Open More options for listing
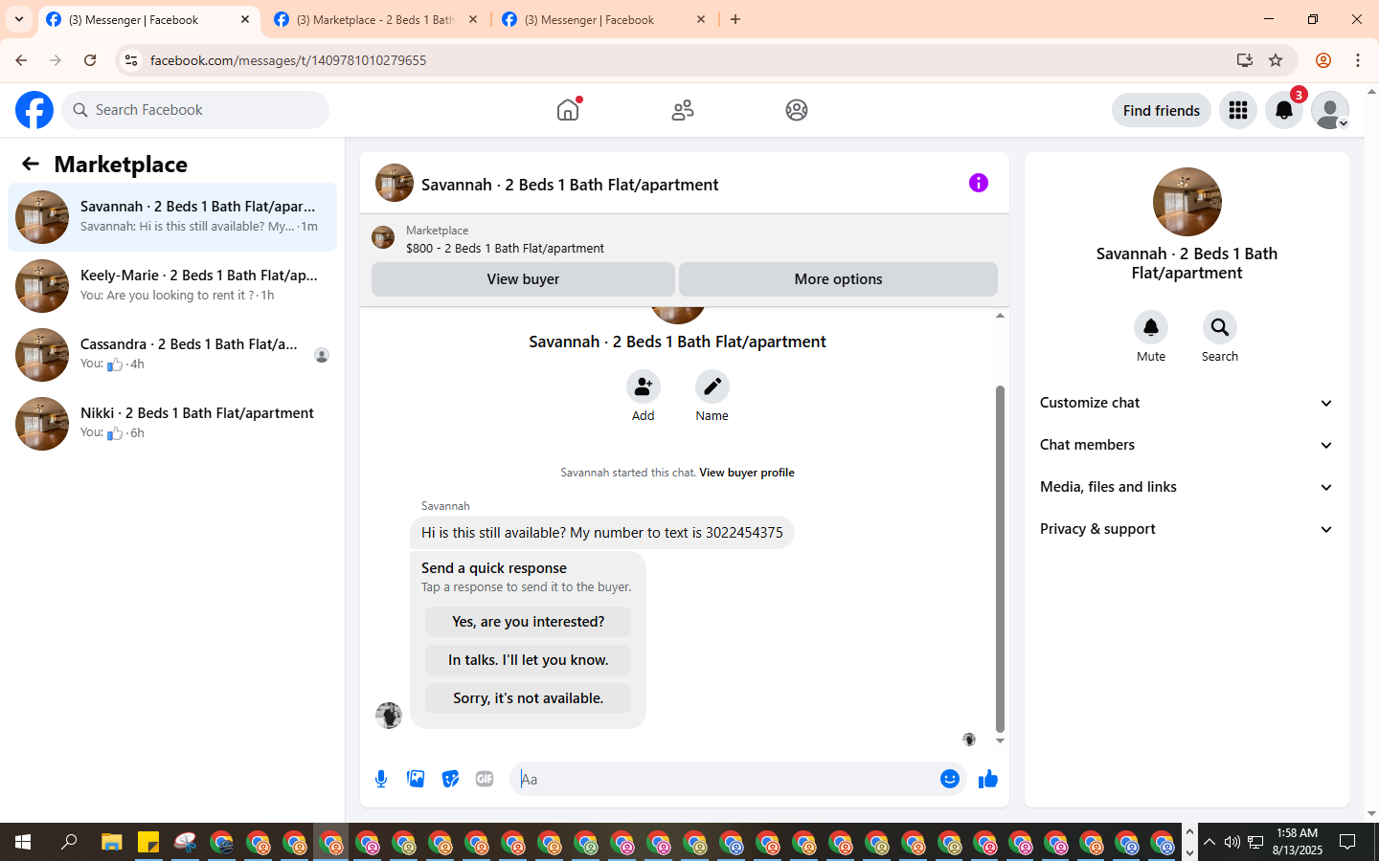This screenshot has height=861, width=1379. [x=838, y=279]
